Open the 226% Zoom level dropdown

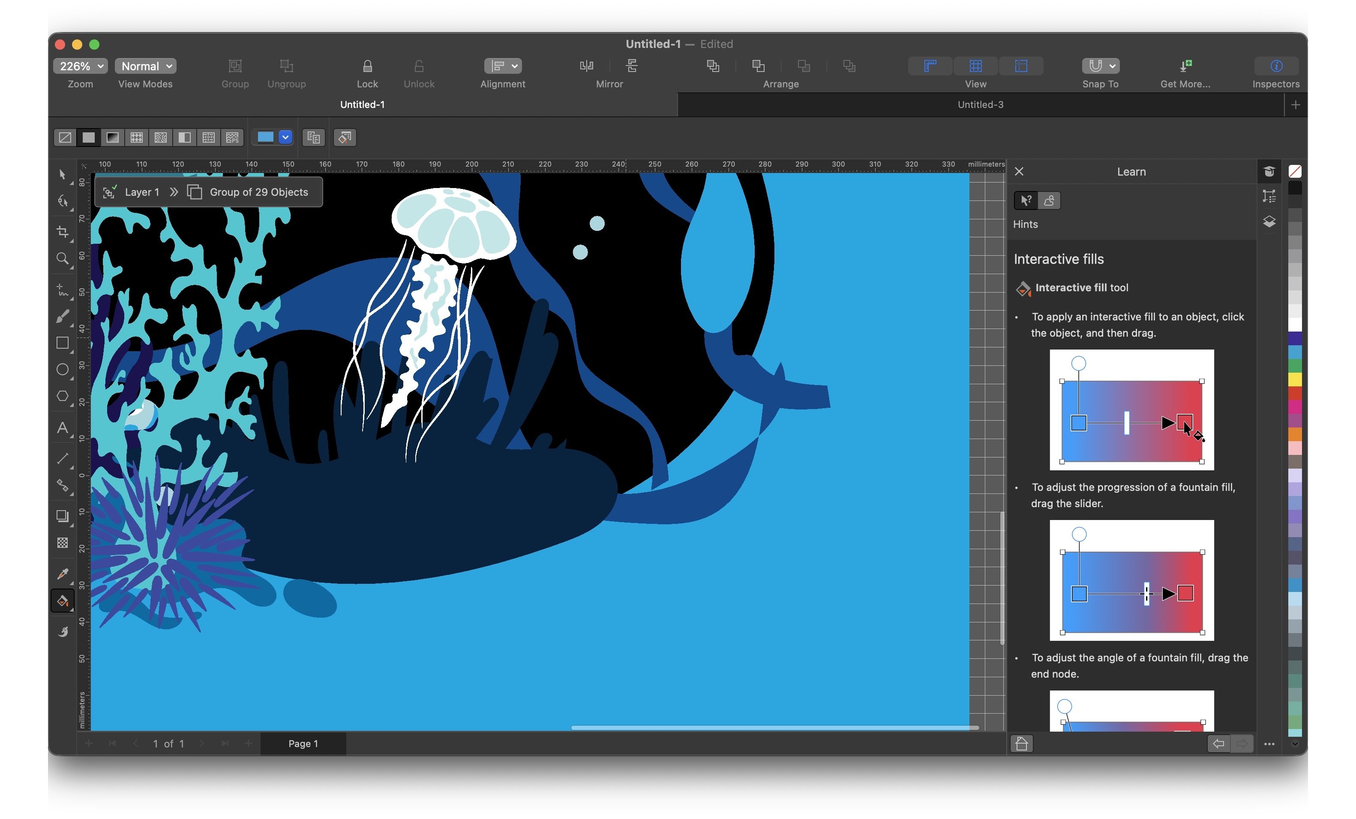[x=80, y=66]
